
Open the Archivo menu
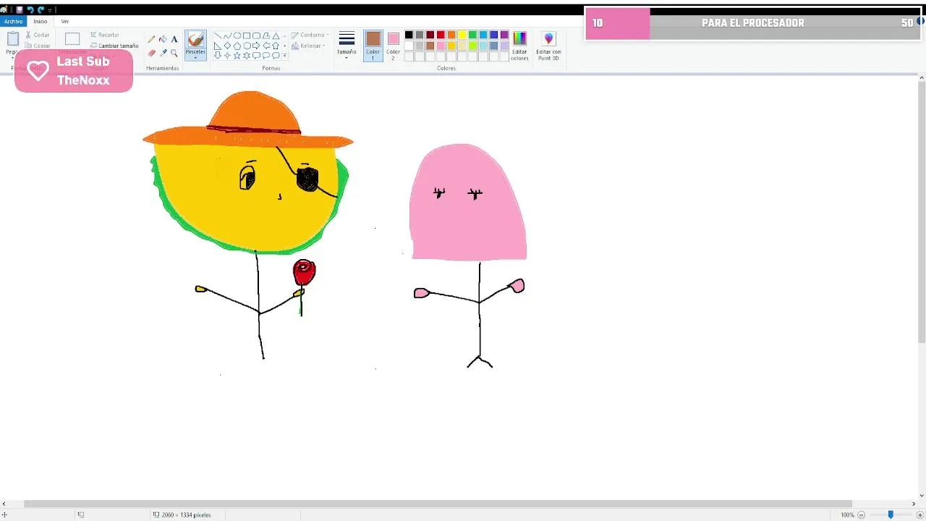pyautogui.click(x=13, y=22)
